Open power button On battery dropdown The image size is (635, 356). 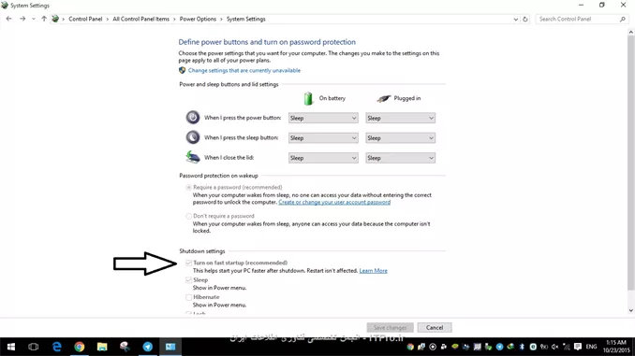[x=323, y=118]
